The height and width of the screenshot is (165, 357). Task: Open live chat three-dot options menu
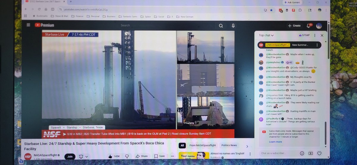(315, 35)
